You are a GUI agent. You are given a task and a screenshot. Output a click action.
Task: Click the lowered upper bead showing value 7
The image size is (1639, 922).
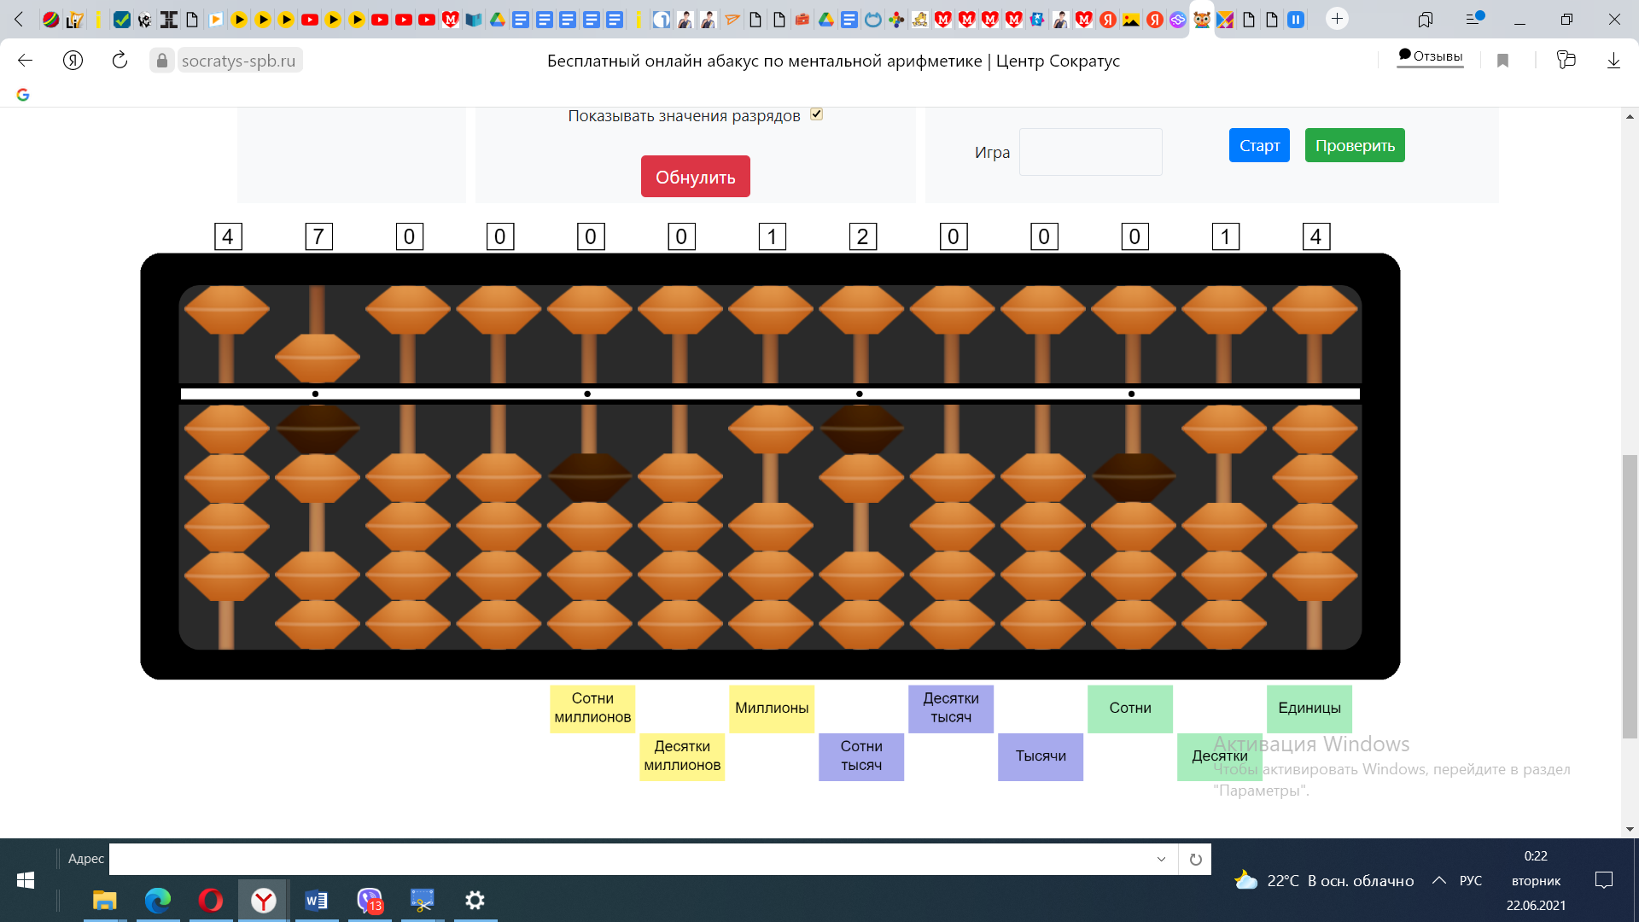[317, 358]
